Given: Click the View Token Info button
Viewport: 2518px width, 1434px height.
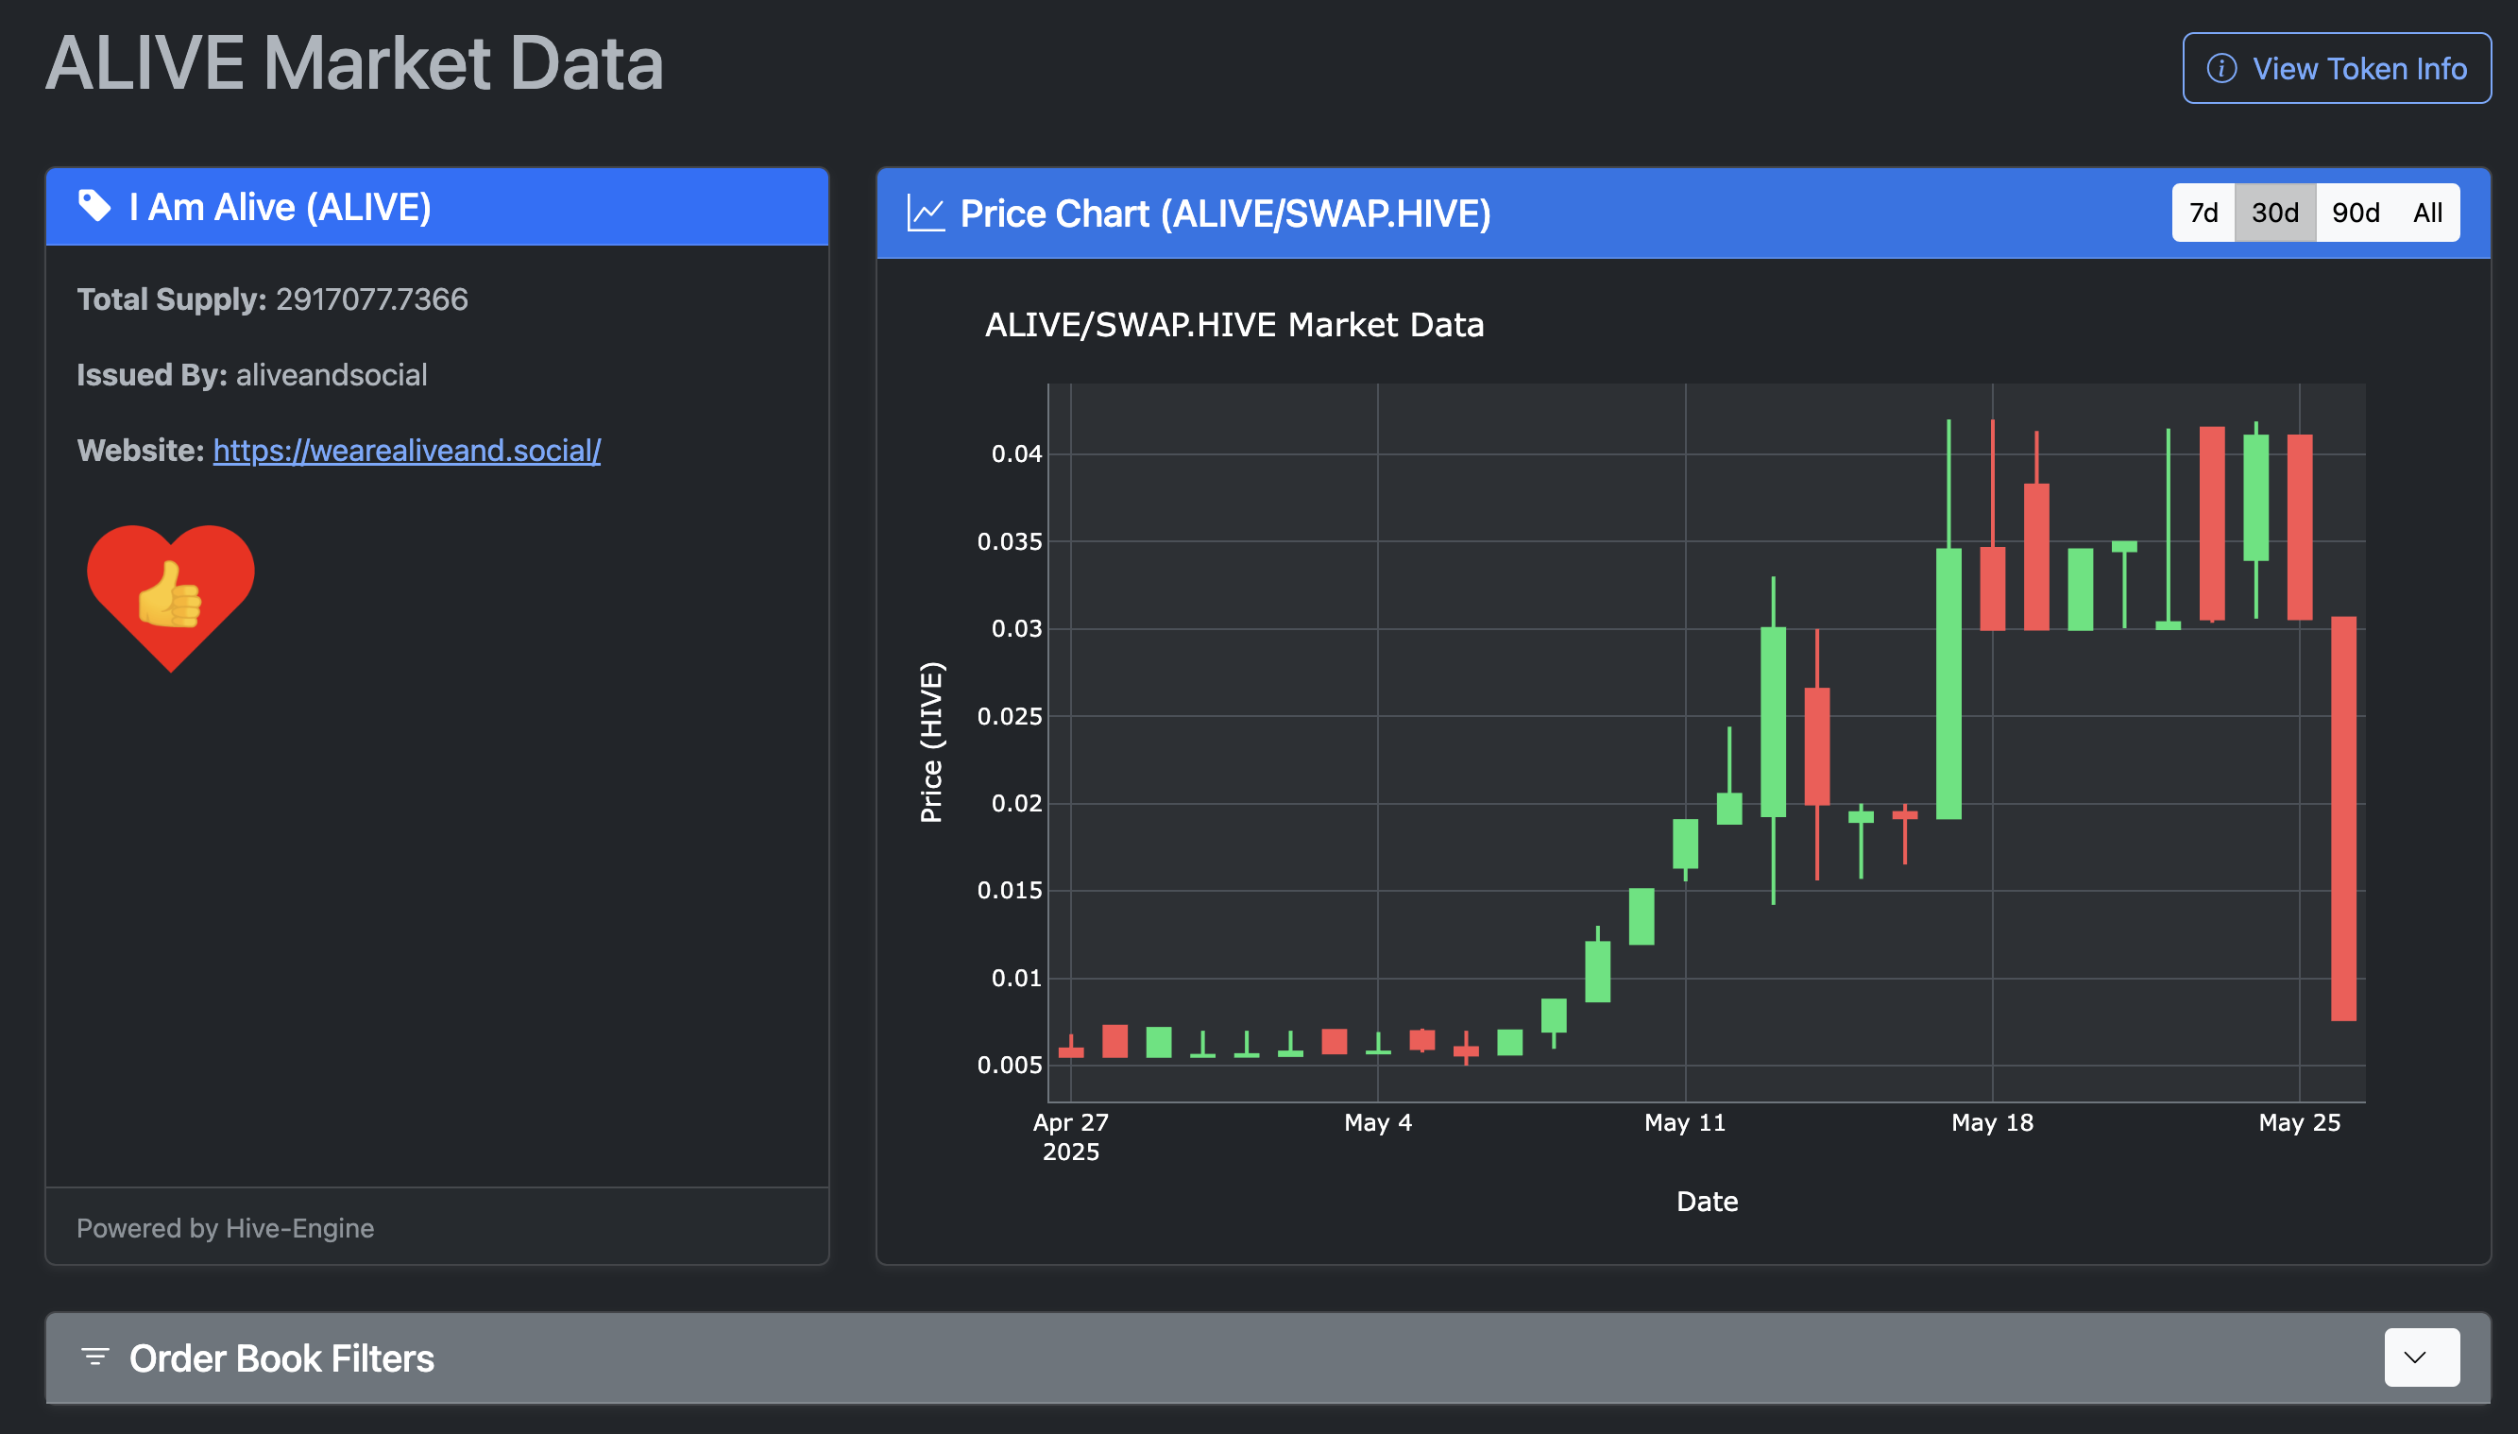Looking at the screenshot, I should click(2336, 68).
